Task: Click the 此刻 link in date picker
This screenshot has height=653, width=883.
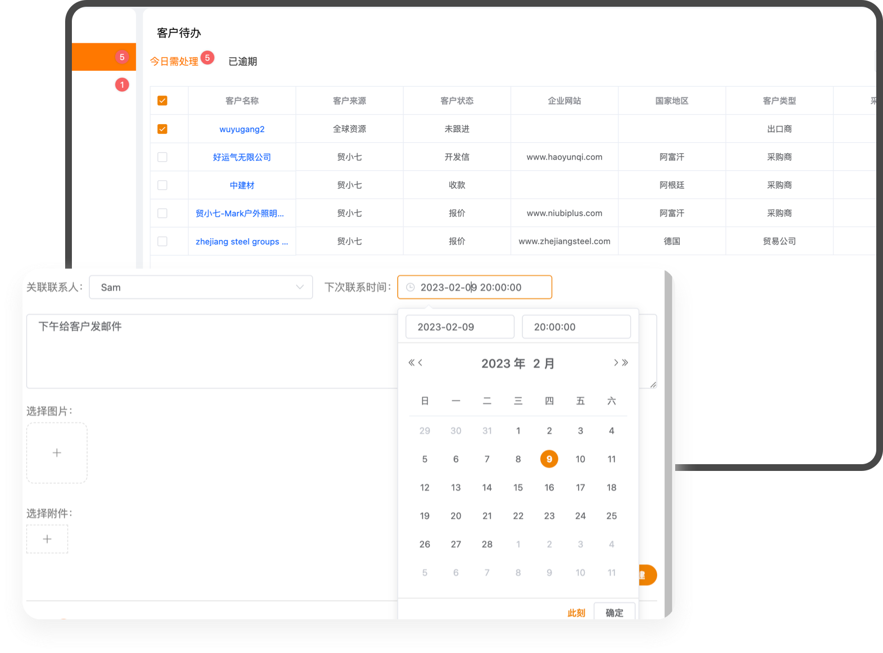Action: click(576, 613)
